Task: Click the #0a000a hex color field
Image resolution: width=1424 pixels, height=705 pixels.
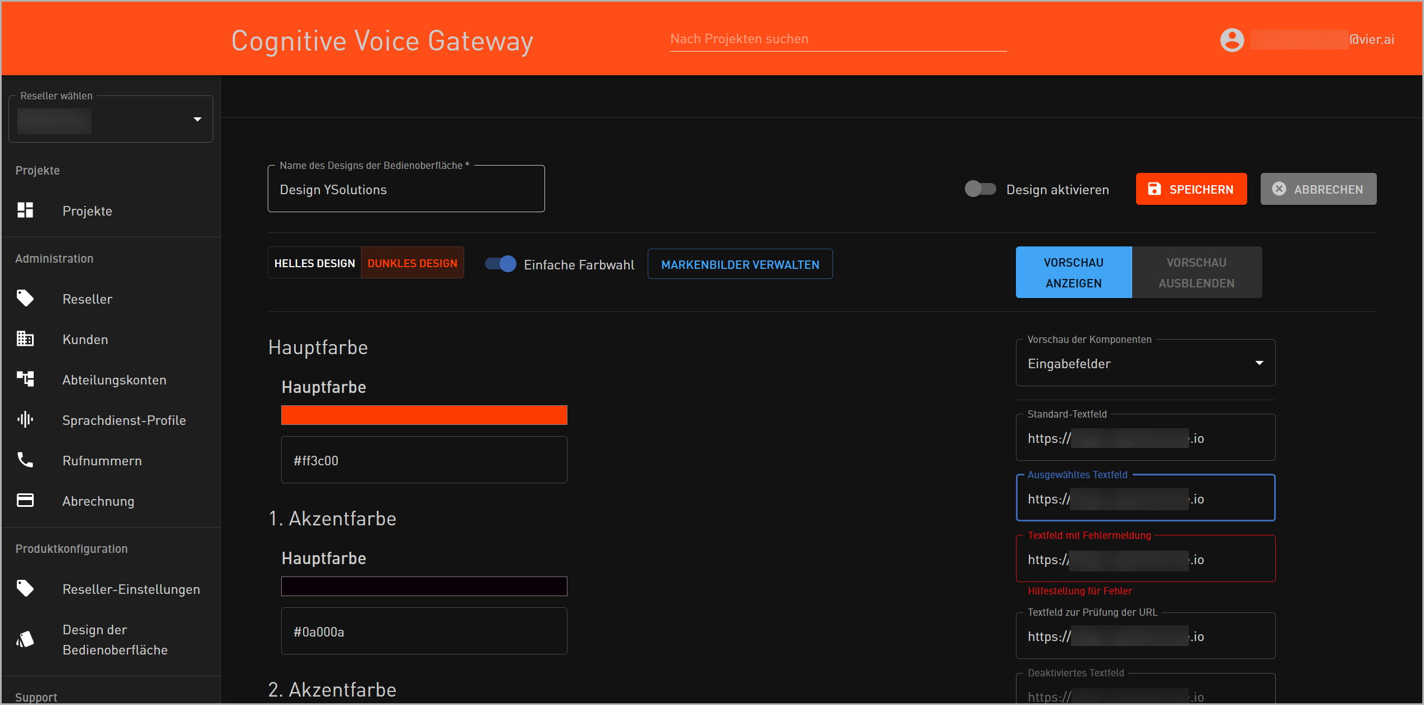Action: click(424, 631)
